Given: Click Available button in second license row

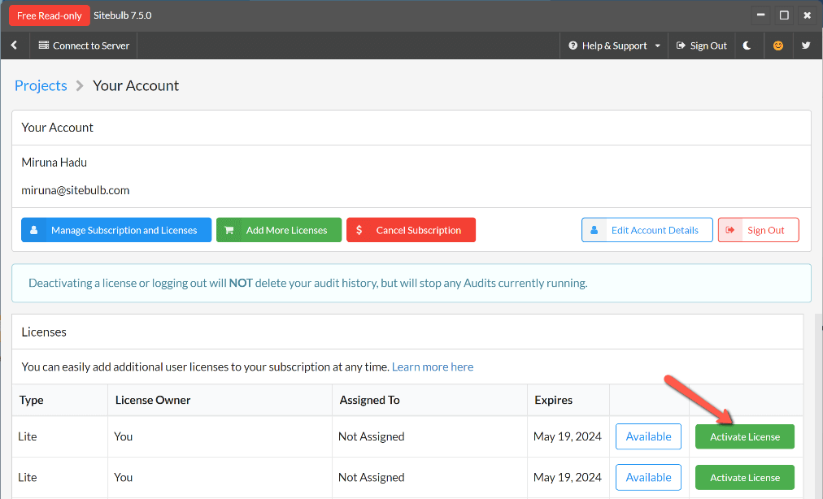Looking at the screenshot, I should pyautogui.click(x=648, y=478).
